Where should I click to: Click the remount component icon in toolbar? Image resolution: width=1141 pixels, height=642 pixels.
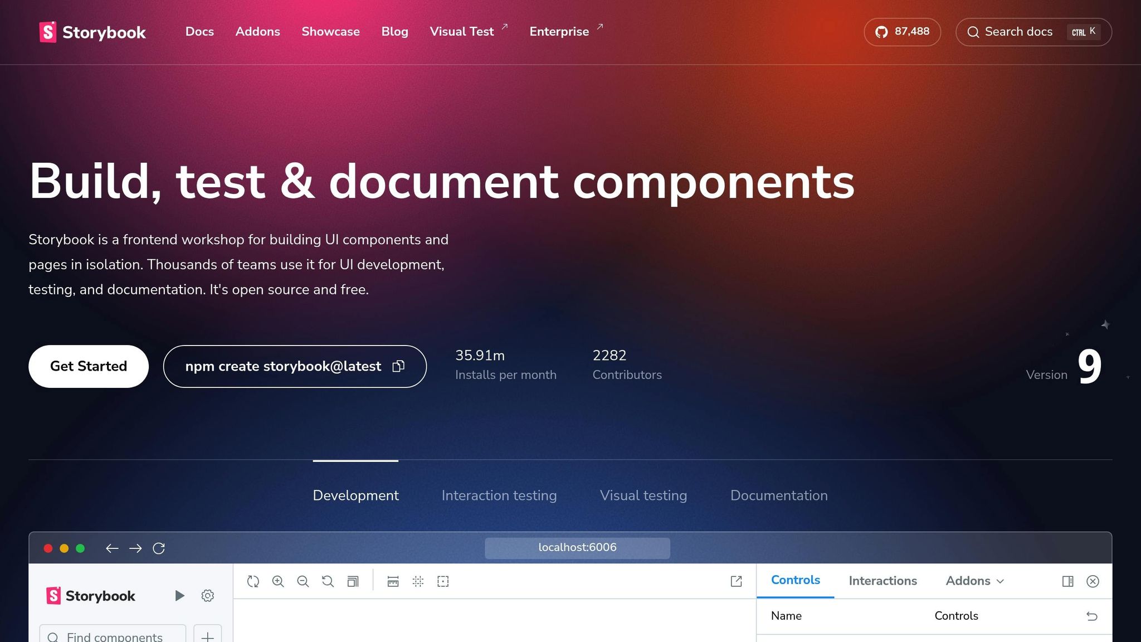point(253,581)
